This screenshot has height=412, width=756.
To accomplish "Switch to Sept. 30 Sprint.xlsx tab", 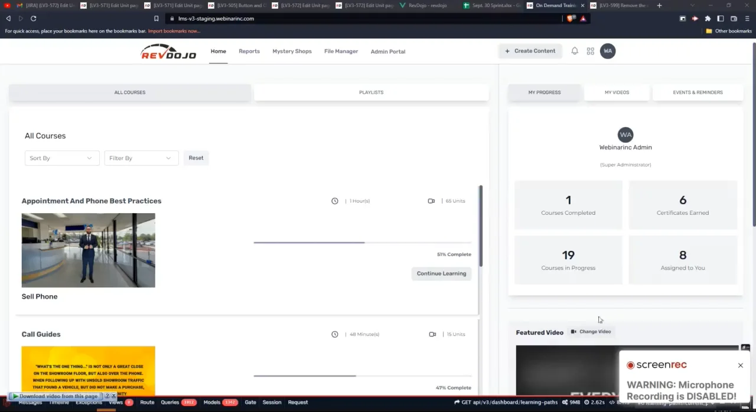I will 491,5.
